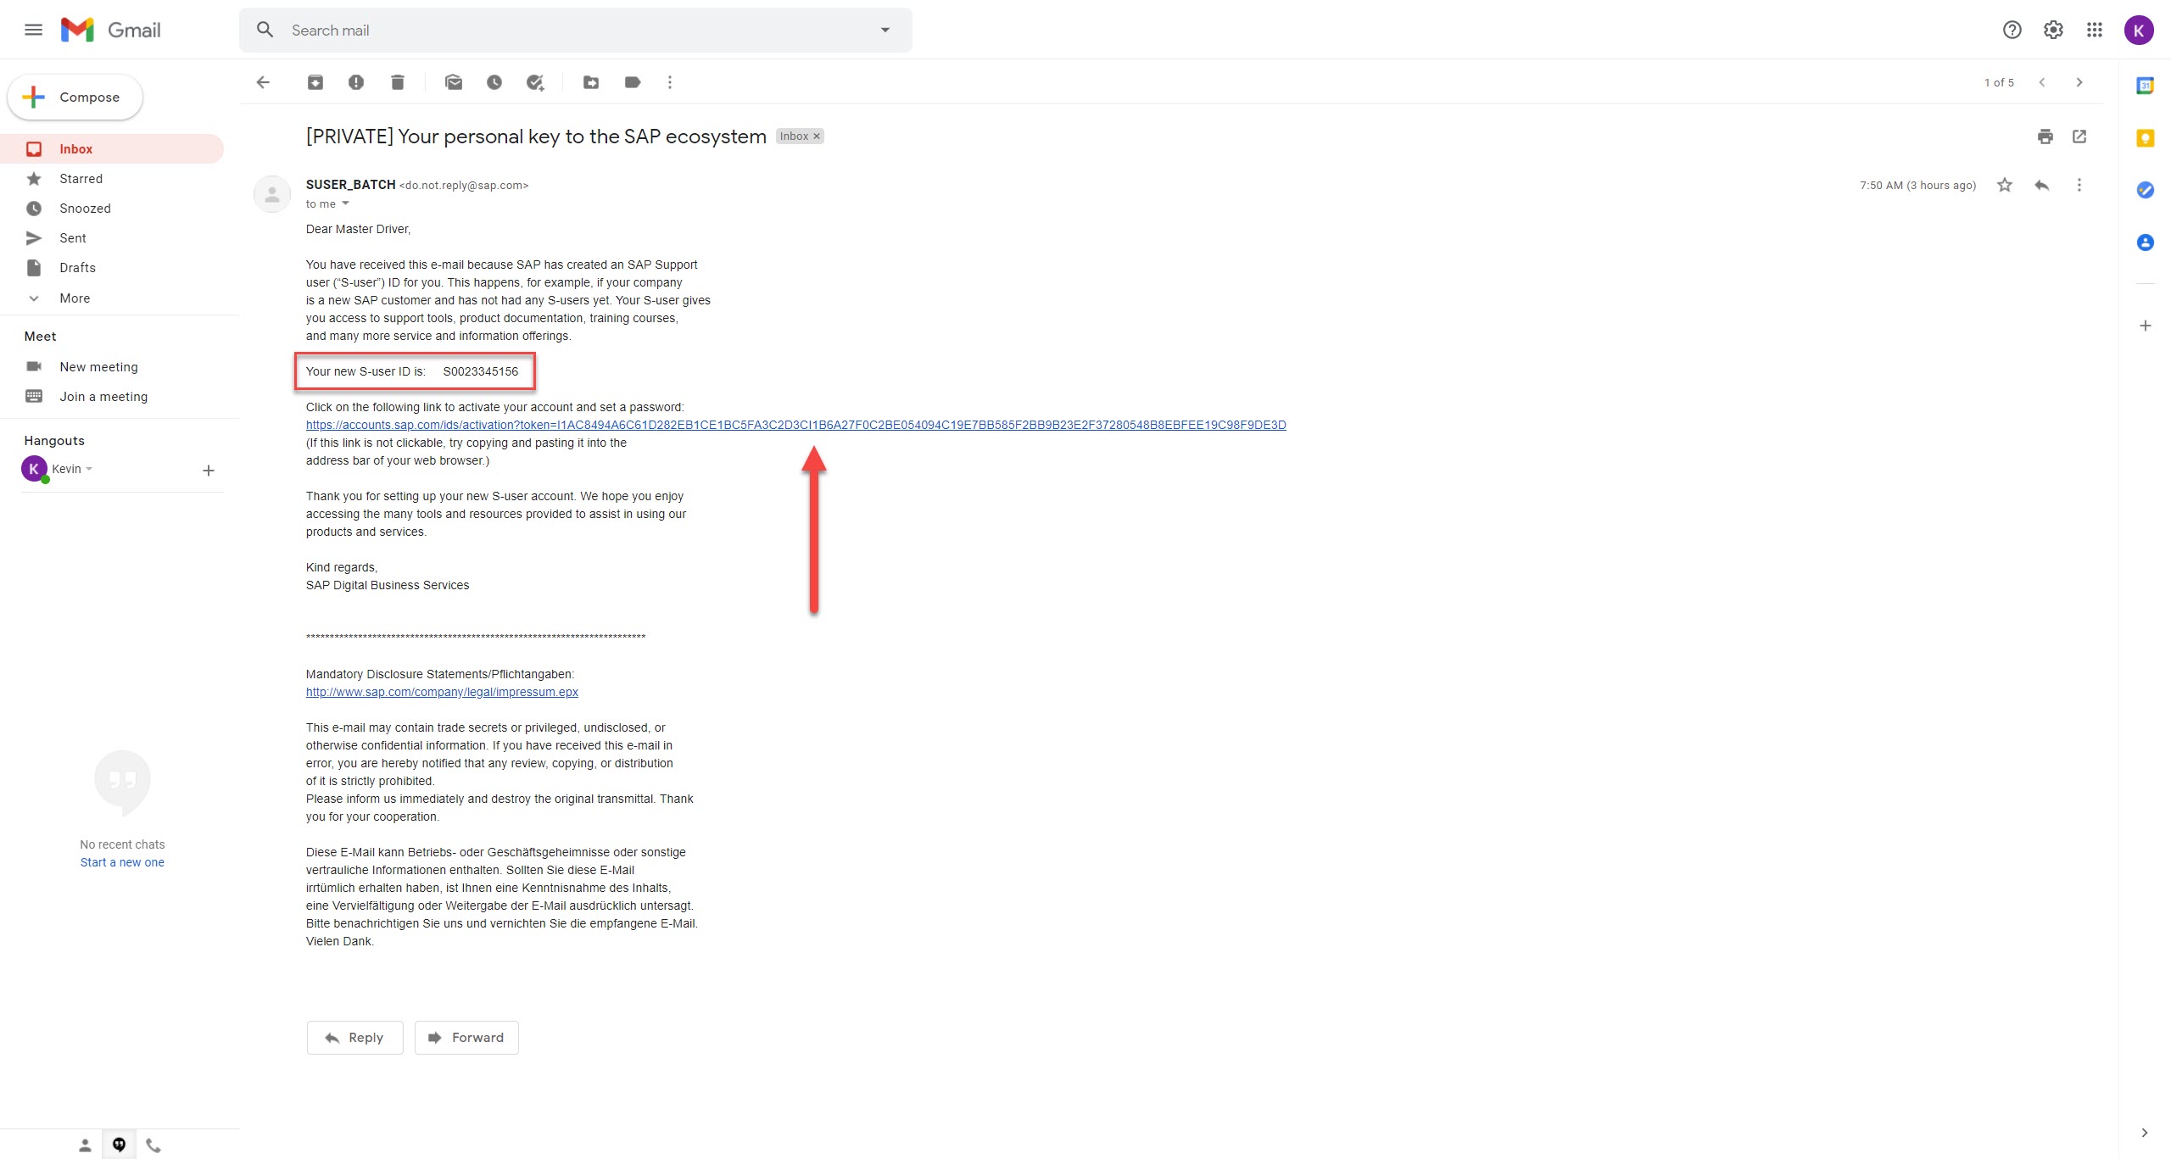The height and width of the screenshot is (1159, 2171).
Task: Open the Inbox folder
Action: (x=112, y=149)
